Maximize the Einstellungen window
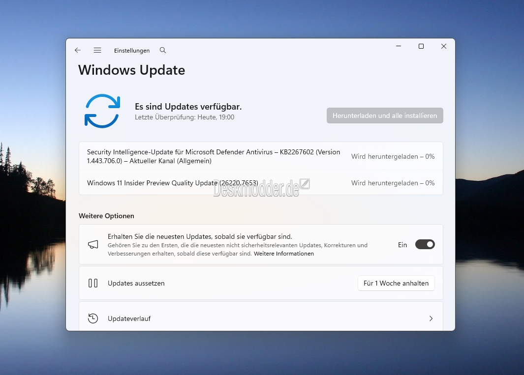The image size is (524, 375). click(421, 46)
